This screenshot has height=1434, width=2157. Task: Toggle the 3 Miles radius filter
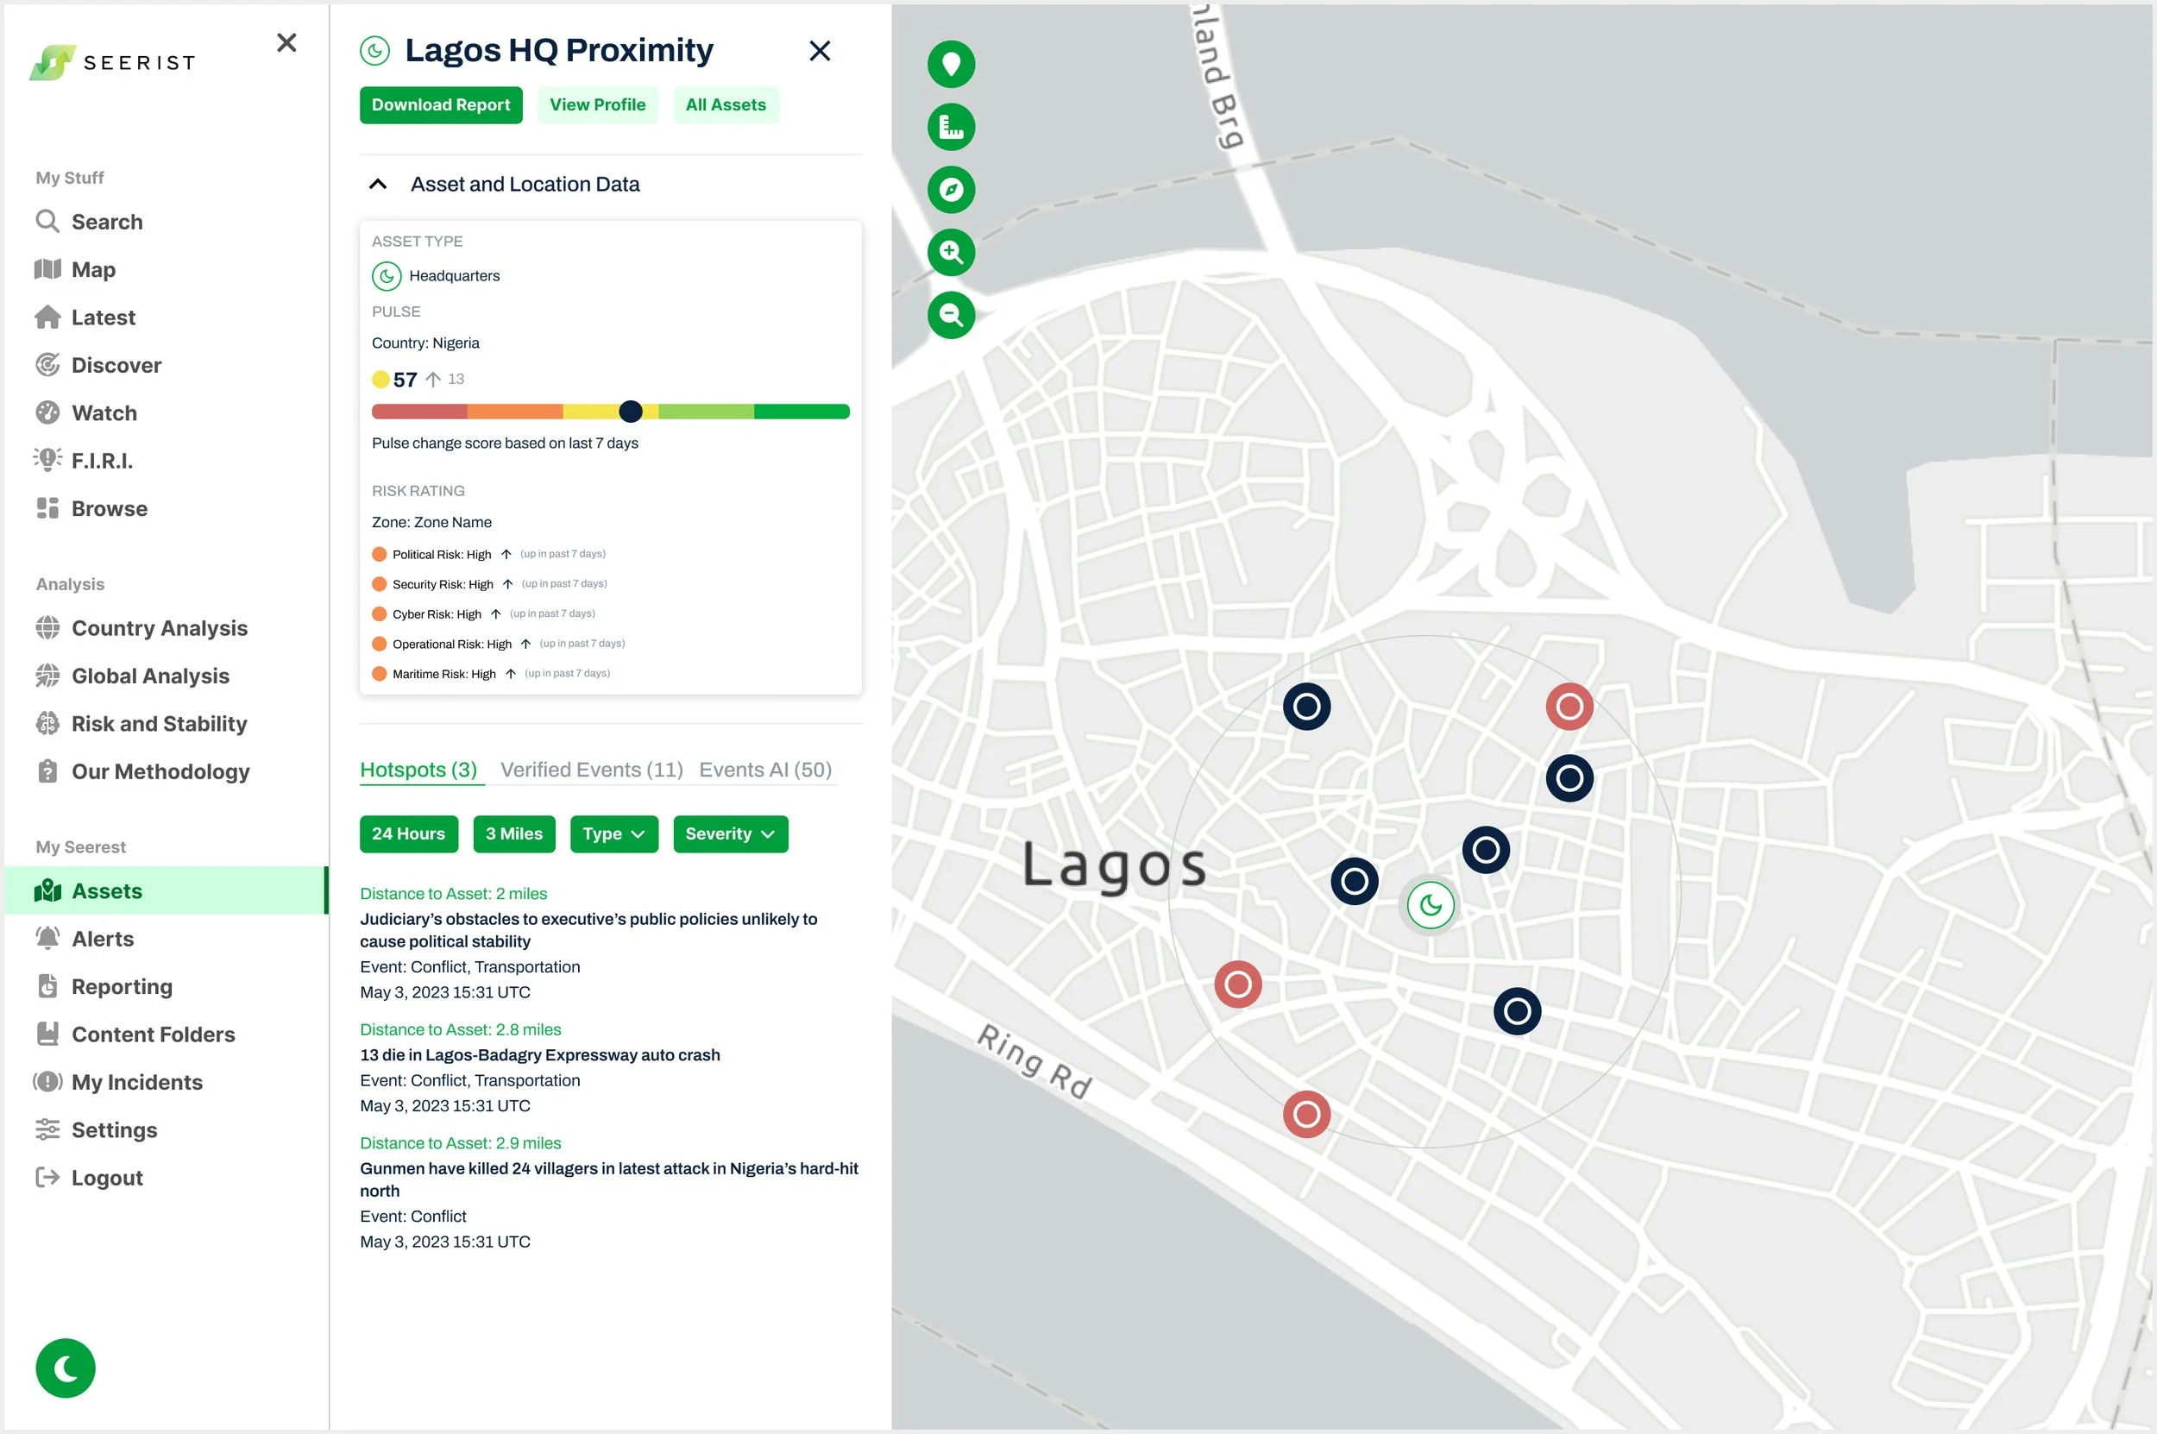(x=514, y=834)
